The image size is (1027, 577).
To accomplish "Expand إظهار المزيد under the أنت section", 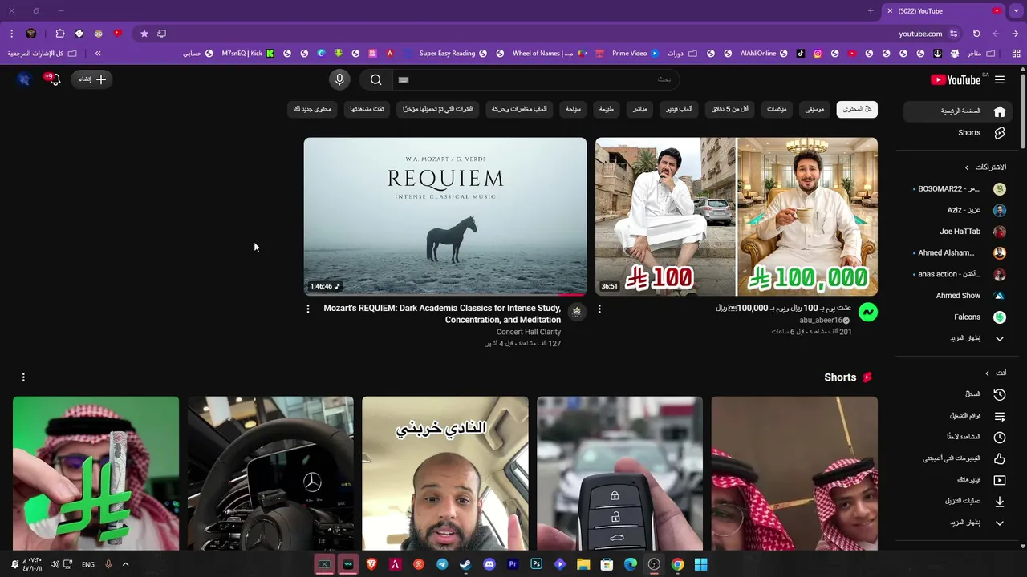I will click(956, 523).
